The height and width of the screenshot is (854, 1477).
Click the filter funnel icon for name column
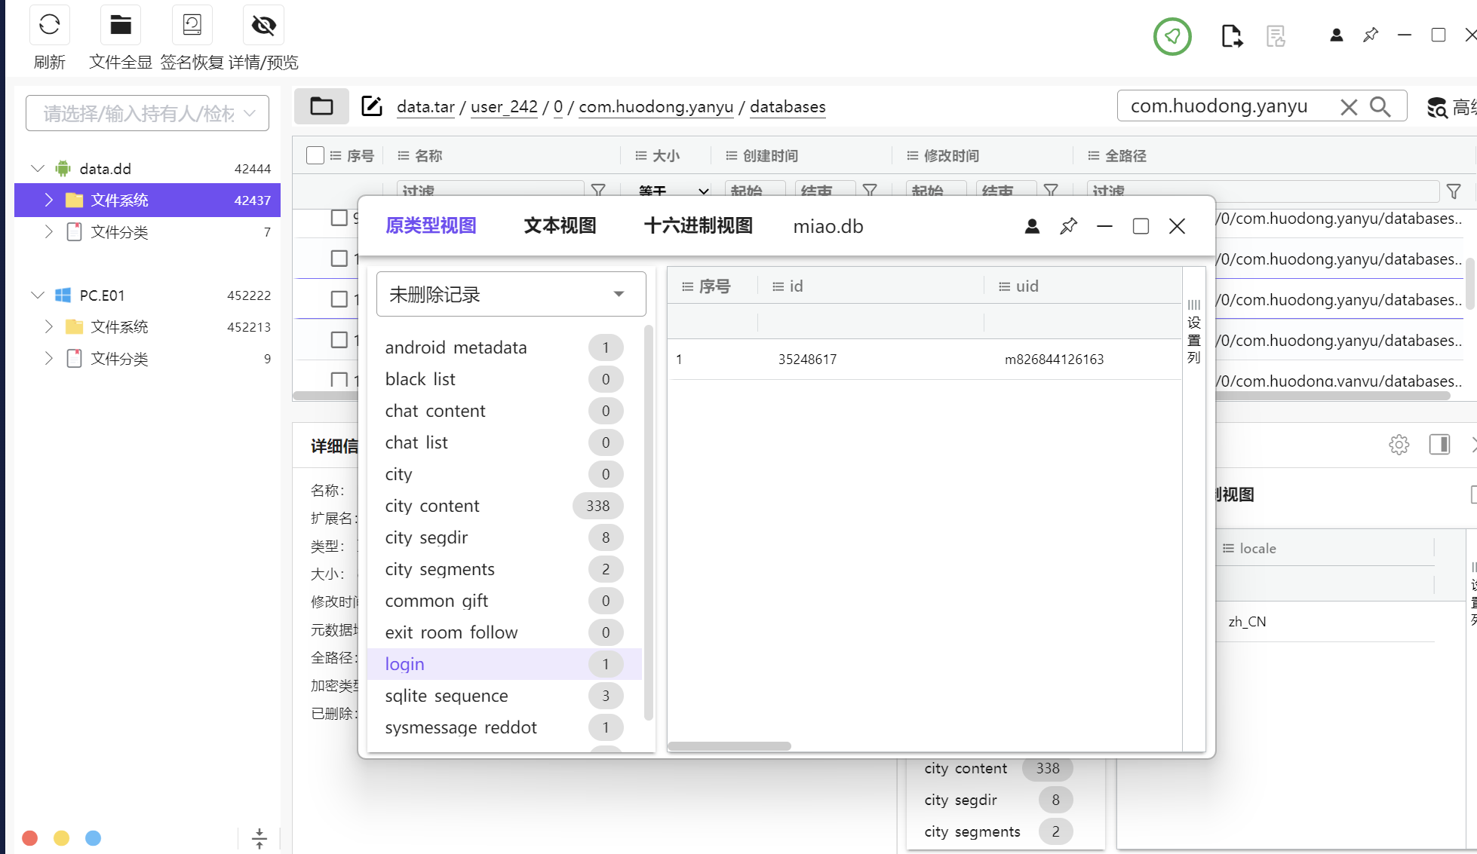[x=598, y=191]
